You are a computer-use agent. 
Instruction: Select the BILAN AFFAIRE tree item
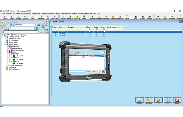pos(13,41)
